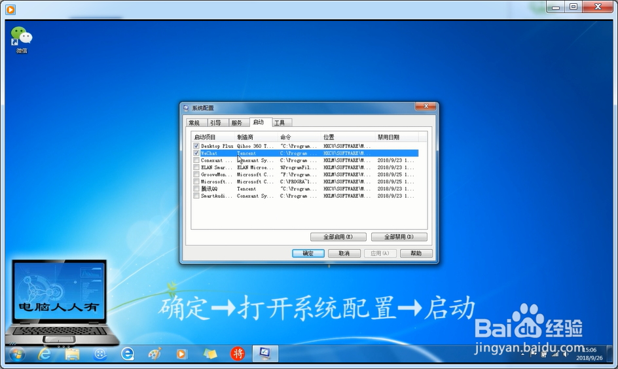Click 'Conexant Sy...' in the SmartAudio row
Viewport: 618px width, 369px height.
[255, 196]
